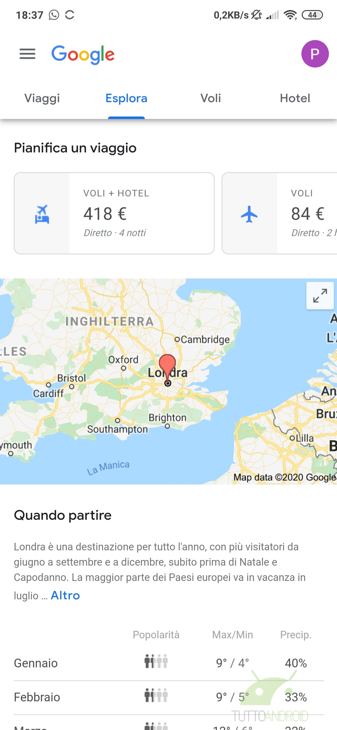This screenshot has height=730, width=337.
Task: Tap the flight plus hotel icon
Action: tap(42, 214)
